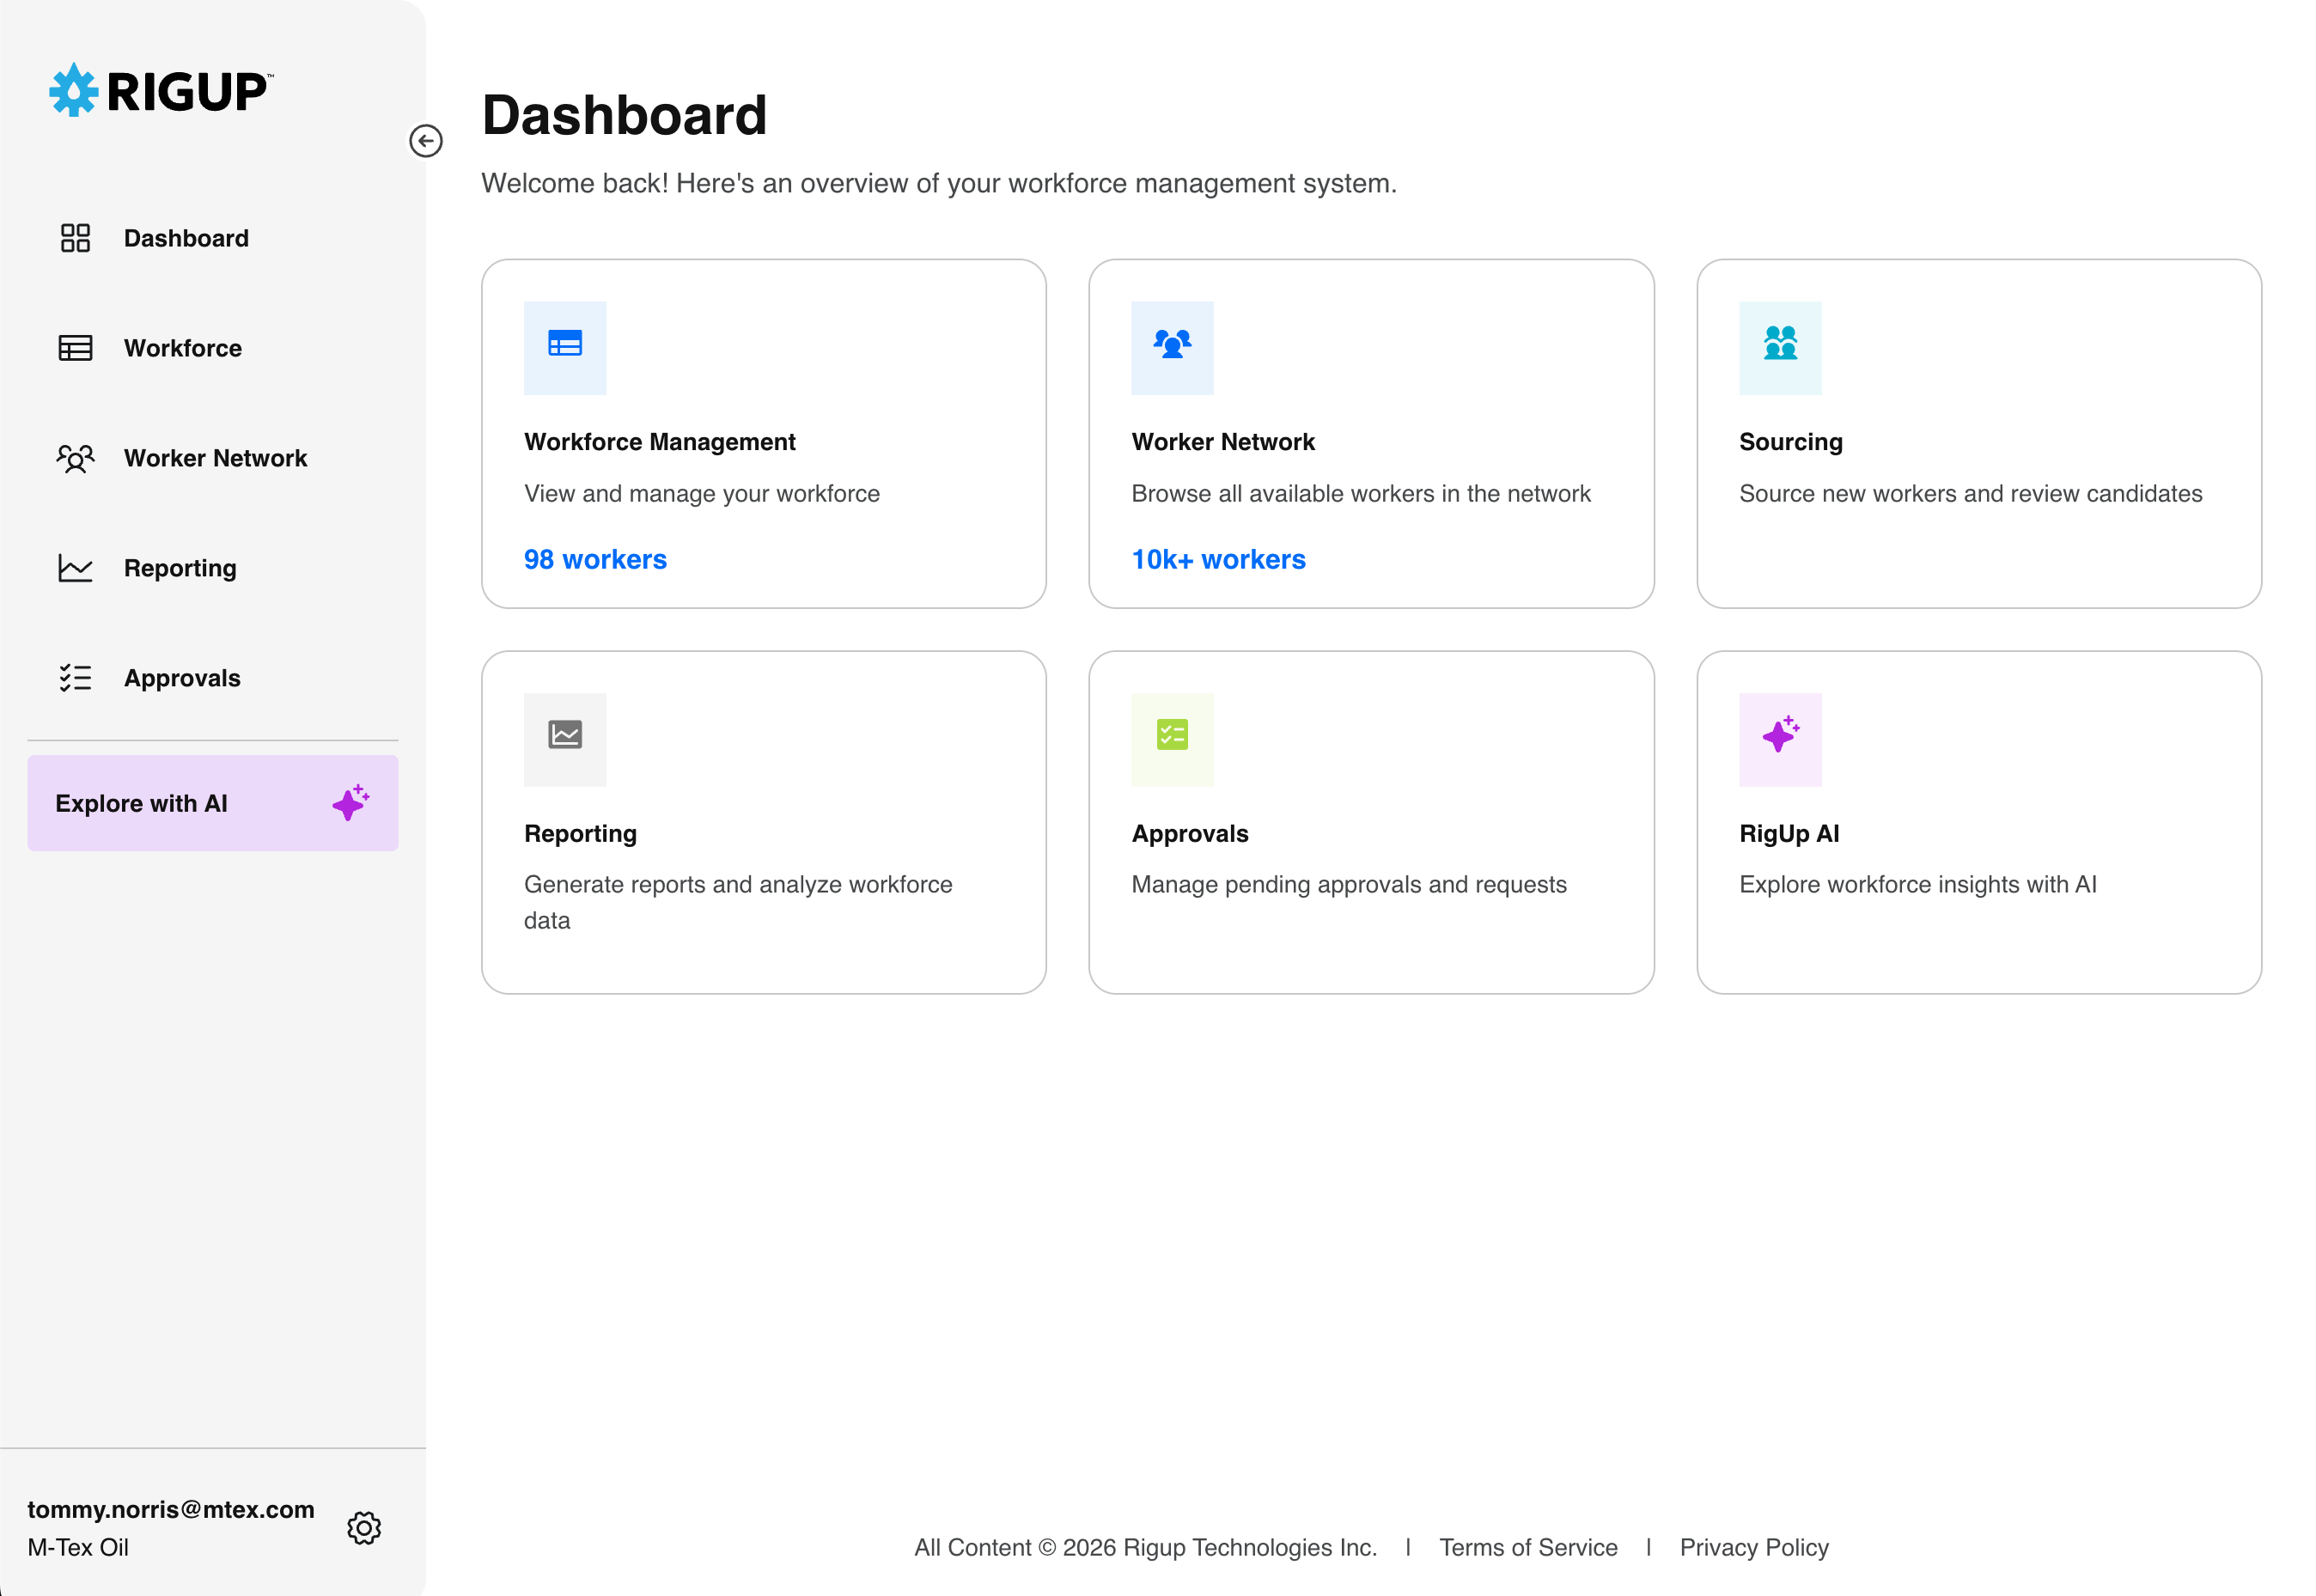Click the 10k+ workers link

pos(1218,559)
